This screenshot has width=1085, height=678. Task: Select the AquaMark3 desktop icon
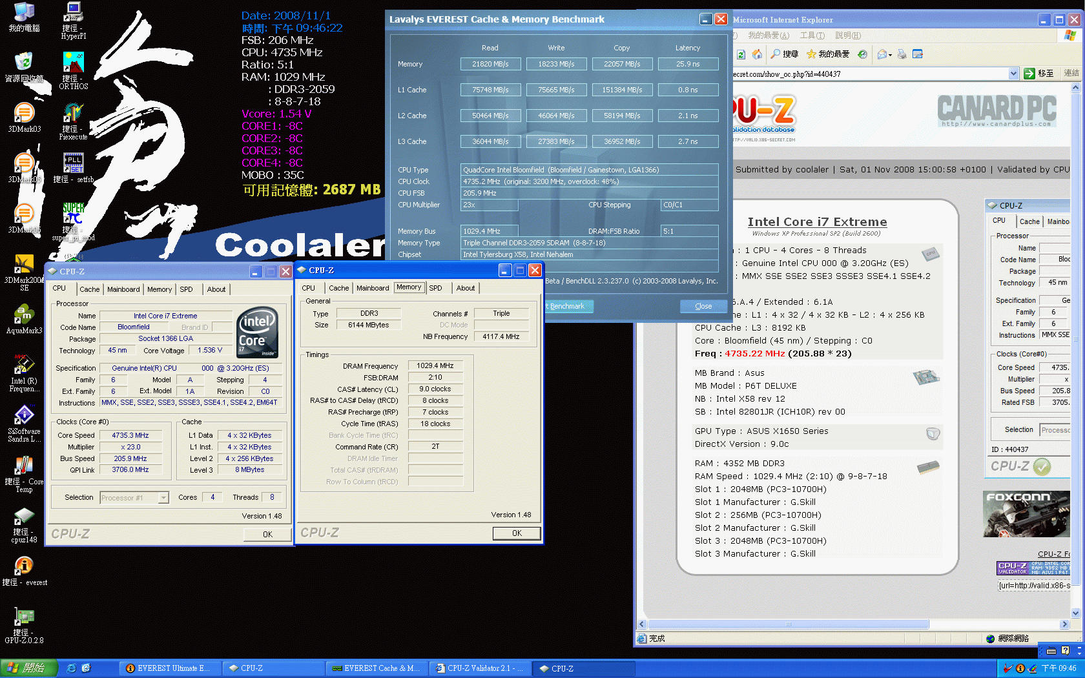coord(24,318)
